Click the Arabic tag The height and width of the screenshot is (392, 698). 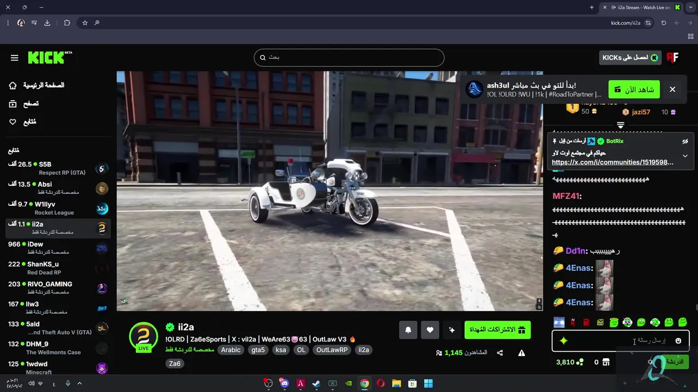tap(231, 350)
